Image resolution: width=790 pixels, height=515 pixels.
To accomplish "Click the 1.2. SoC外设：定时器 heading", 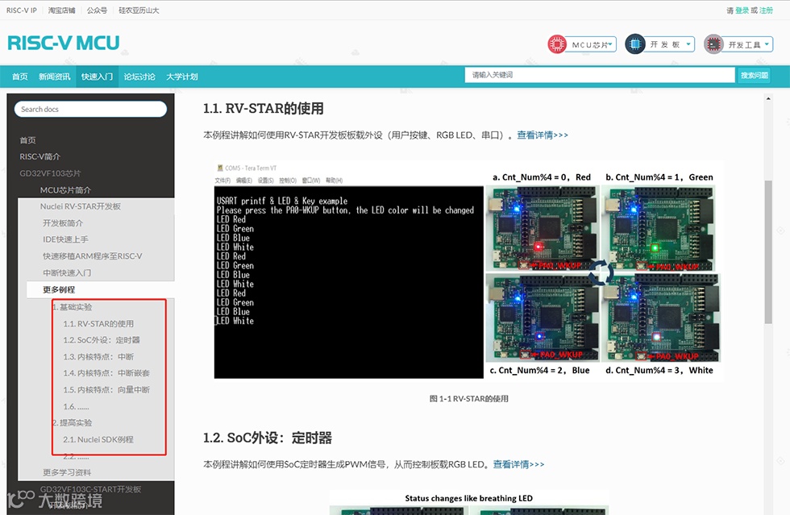I will (x=268, y=438).
